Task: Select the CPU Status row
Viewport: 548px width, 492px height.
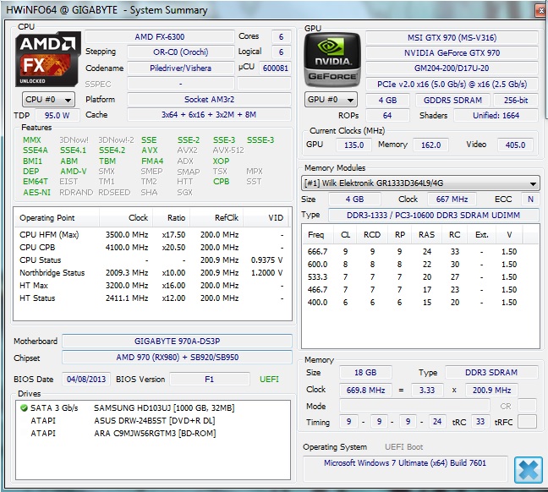Action: (x=152, y=260)
